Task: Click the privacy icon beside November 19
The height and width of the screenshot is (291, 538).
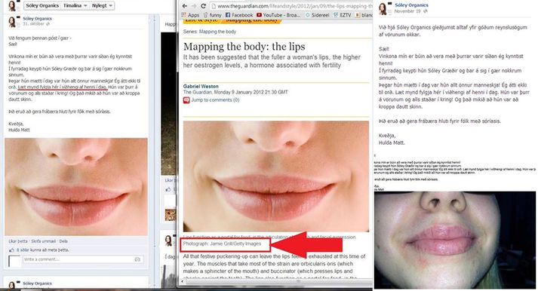Action: tap(425, 11)
